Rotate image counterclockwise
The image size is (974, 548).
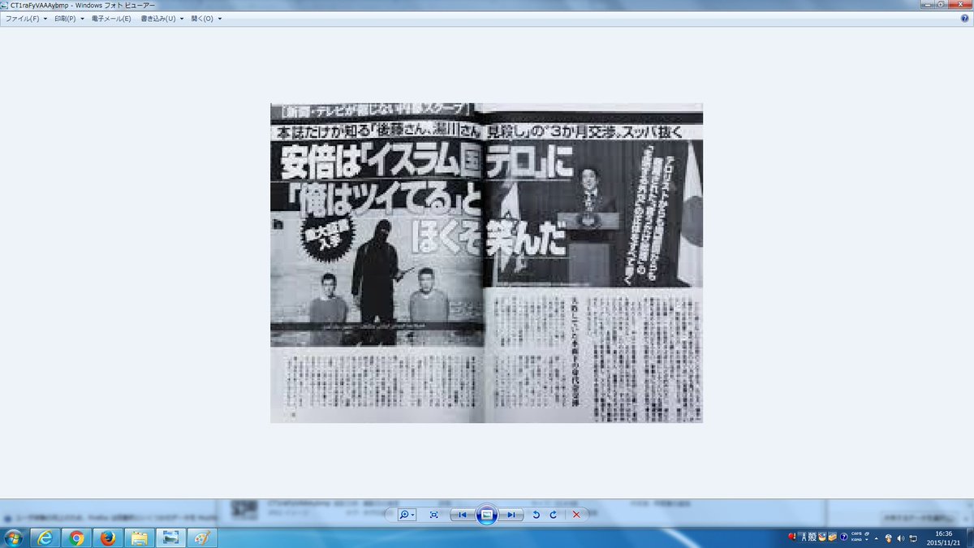(x=536, y=515)
